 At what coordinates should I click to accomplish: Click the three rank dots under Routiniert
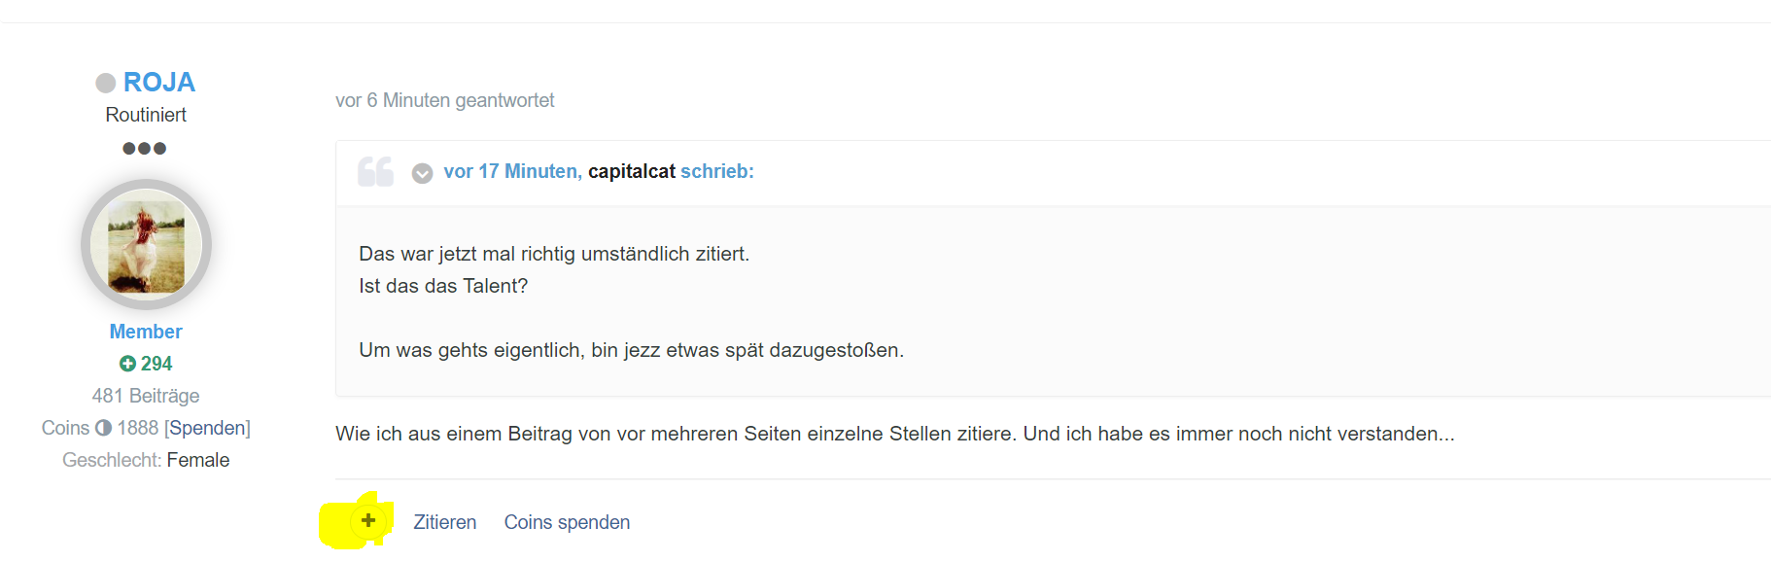point(145,149)
